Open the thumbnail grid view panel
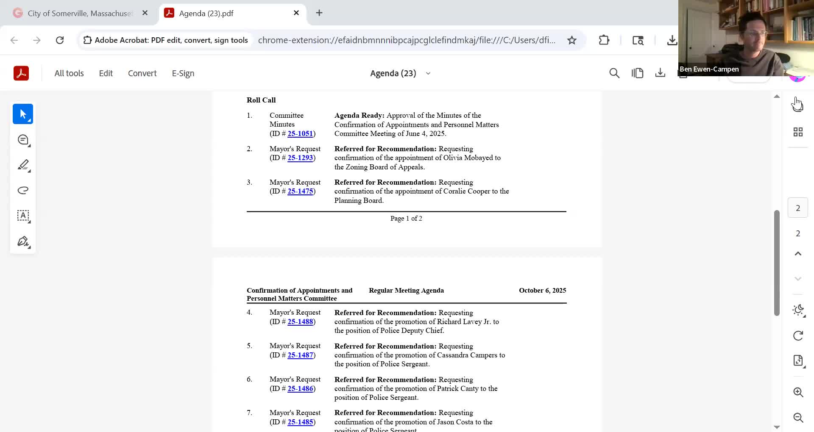 [x=798, y=132]
